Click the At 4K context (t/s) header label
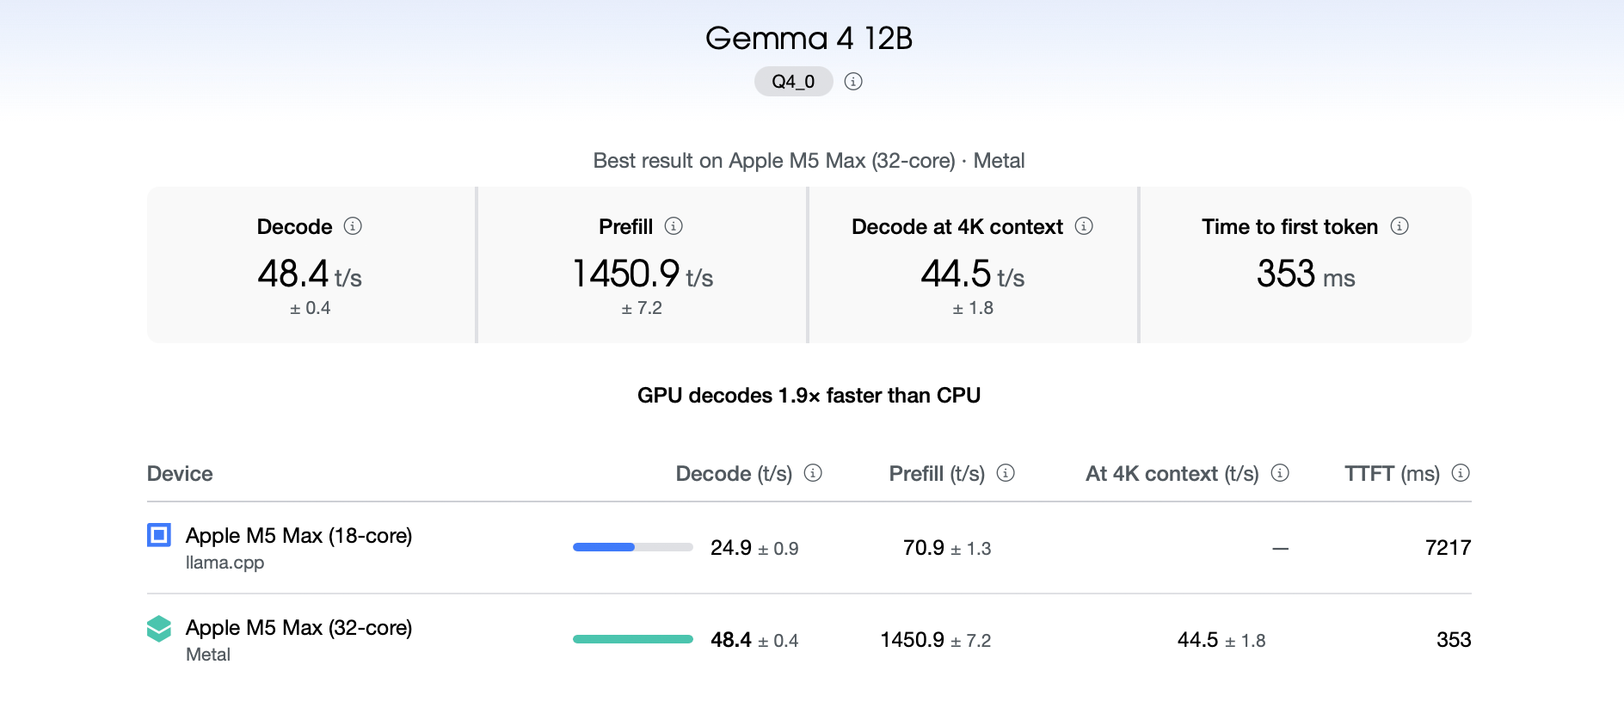This screenshot has width=1624, height=726. tap(1172, 474)
